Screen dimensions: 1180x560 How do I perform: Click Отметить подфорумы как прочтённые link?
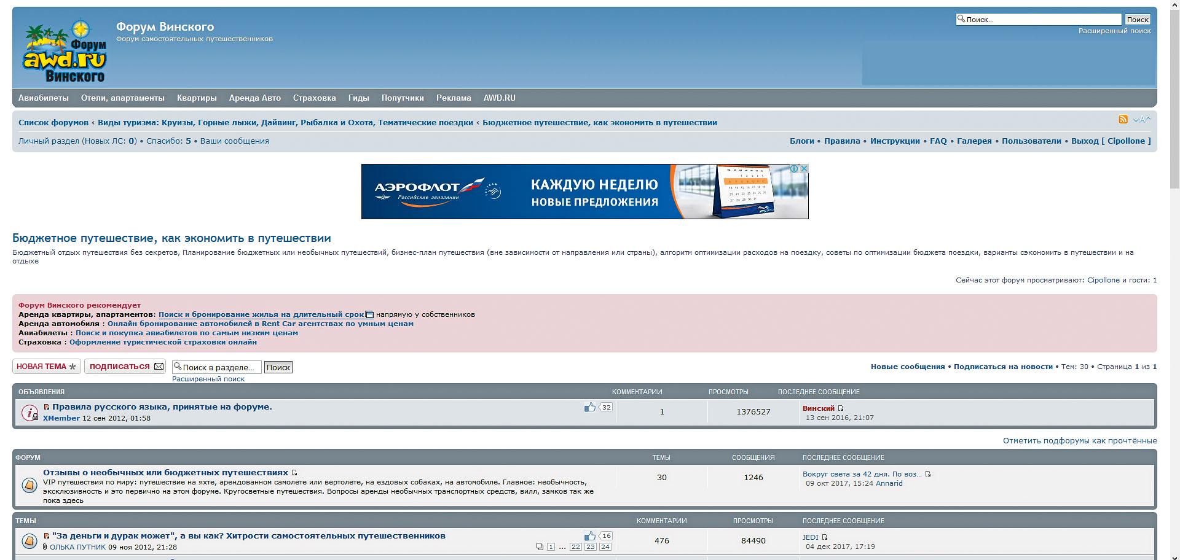pyautogui.click(x=1079, y=441)
